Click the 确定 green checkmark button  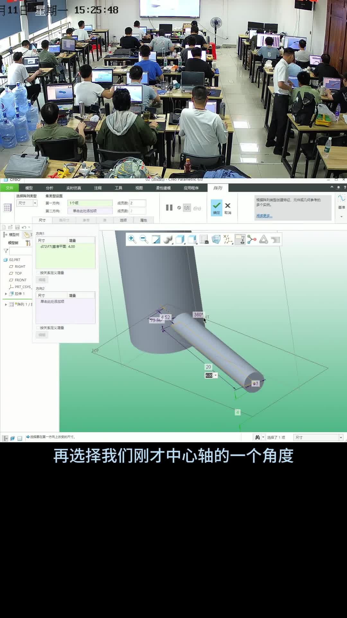click(217, 208)
